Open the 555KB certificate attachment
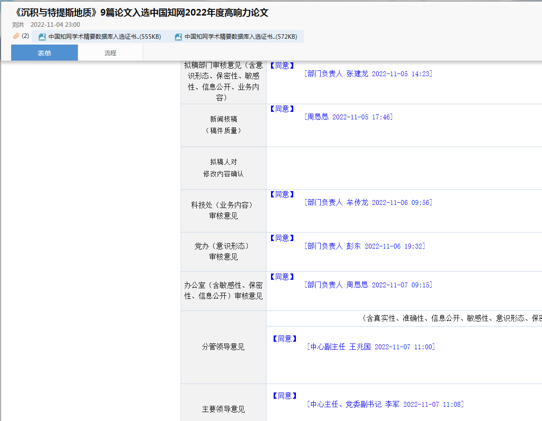Image resolution: width=542 pixels, height=421 pixels. [x=104, y=37]
